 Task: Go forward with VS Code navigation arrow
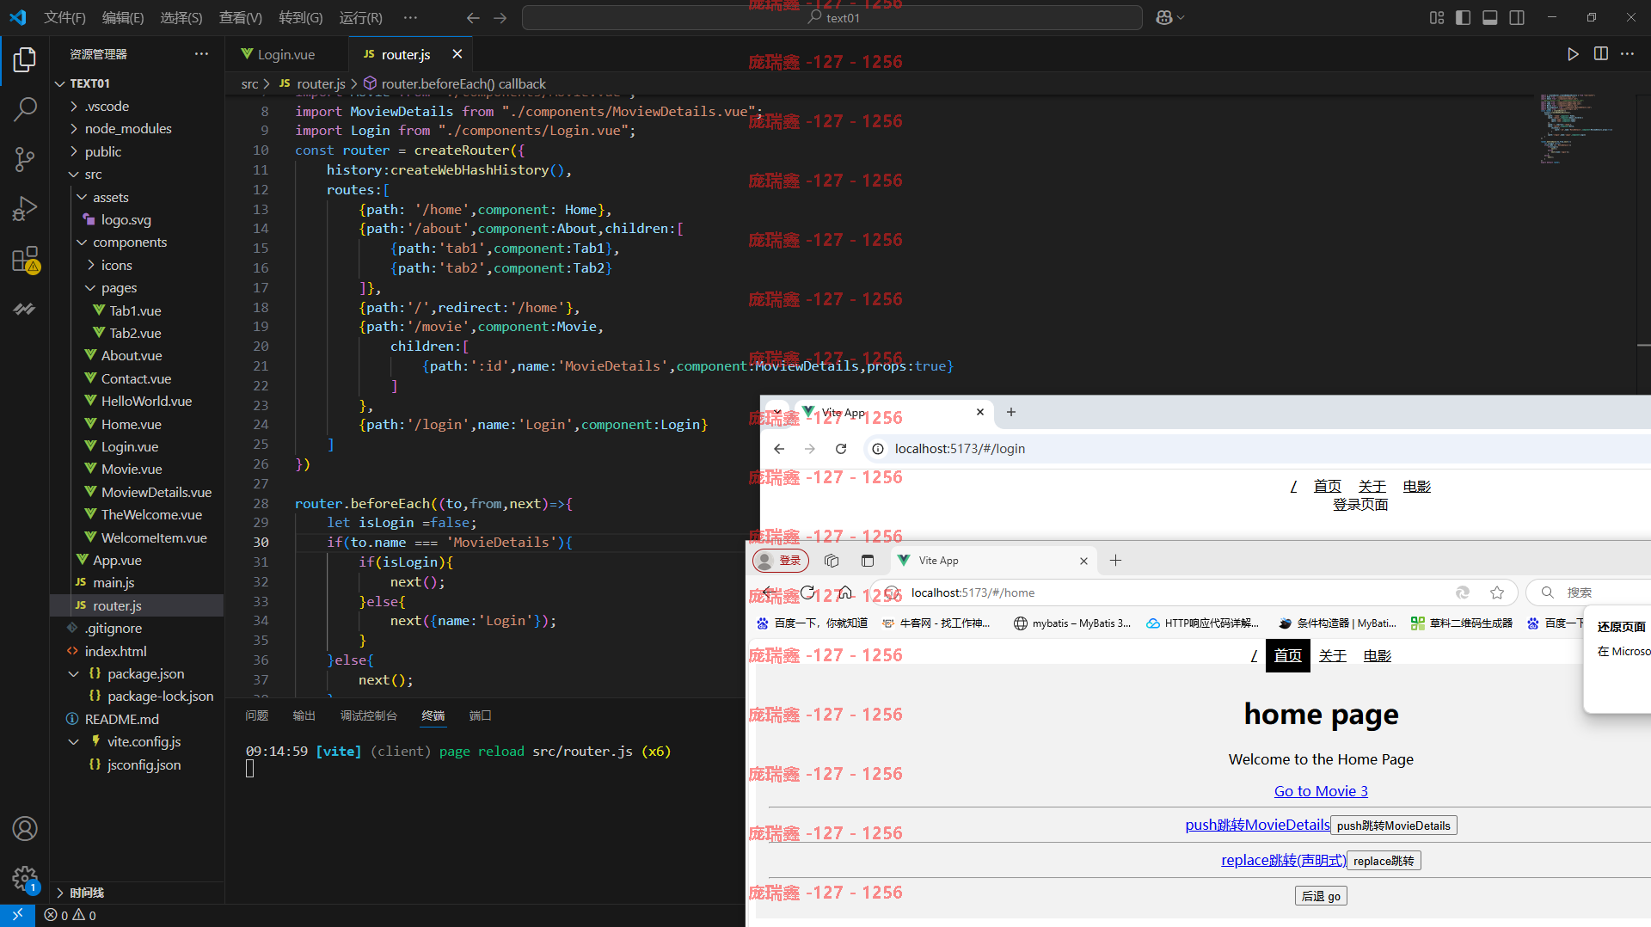click(500, 17)
